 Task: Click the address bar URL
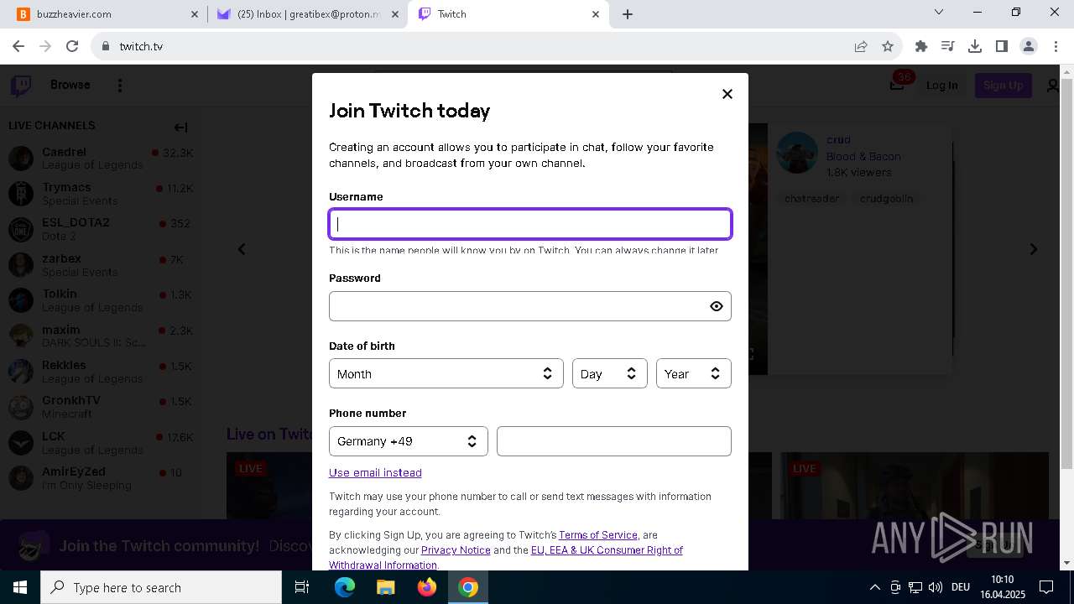click(x=141, y=46)
